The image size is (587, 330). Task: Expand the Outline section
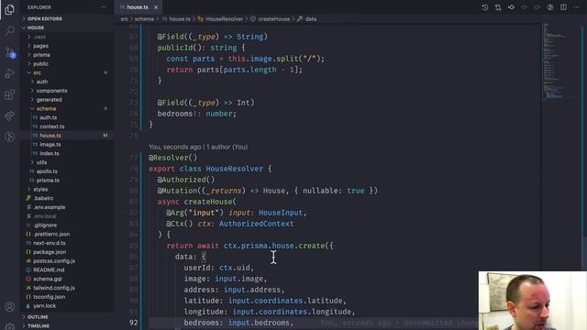click(67, 317)
